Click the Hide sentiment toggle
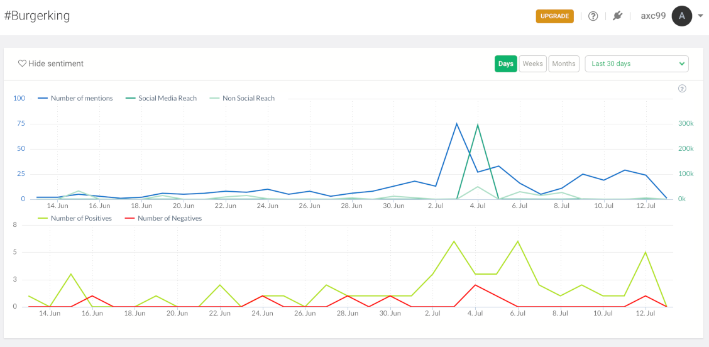Image resolution: width=709 pixels, height=347 pixels. pos(51,63)
